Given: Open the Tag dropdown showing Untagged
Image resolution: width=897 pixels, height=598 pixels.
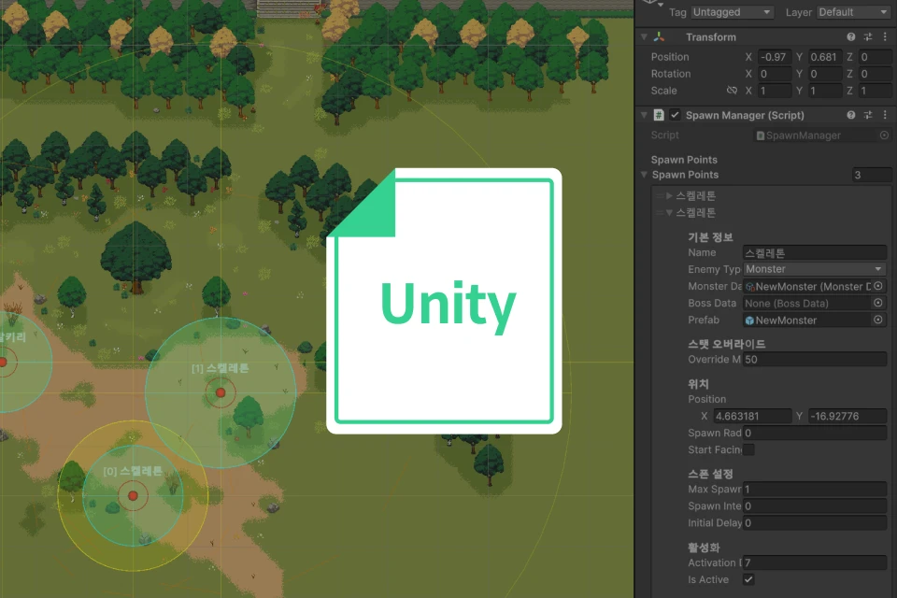Looking at the screenshot, I should (733, 12).
